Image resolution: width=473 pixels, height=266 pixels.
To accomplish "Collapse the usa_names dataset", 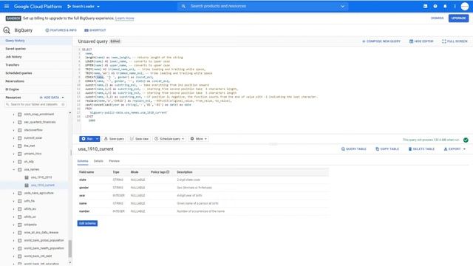I will pos(13,170).
